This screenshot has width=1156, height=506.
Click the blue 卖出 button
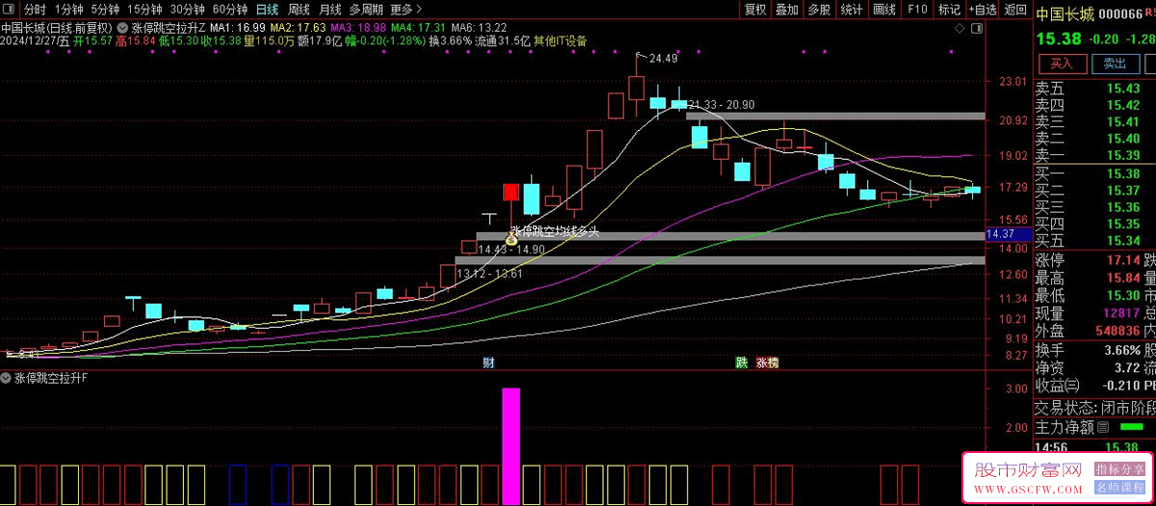[x=1115, y=64]
